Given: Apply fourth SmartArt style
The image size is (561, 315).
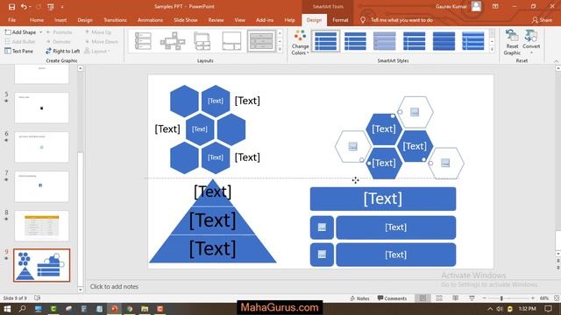Looking at the screenshot, I should [415, 41].
